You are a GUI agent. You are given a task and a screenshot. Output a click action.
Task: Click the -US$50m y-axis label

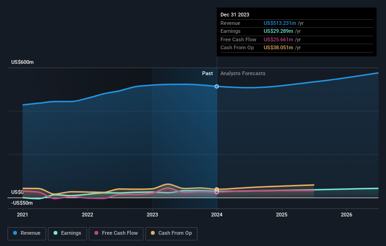tap(22, 203)
